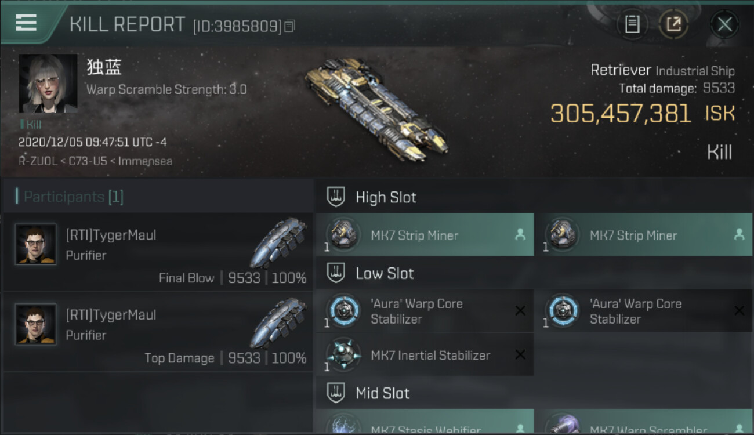
Task: Select the MK7 Inertial Stabilizer module
Action: point(425,355)
